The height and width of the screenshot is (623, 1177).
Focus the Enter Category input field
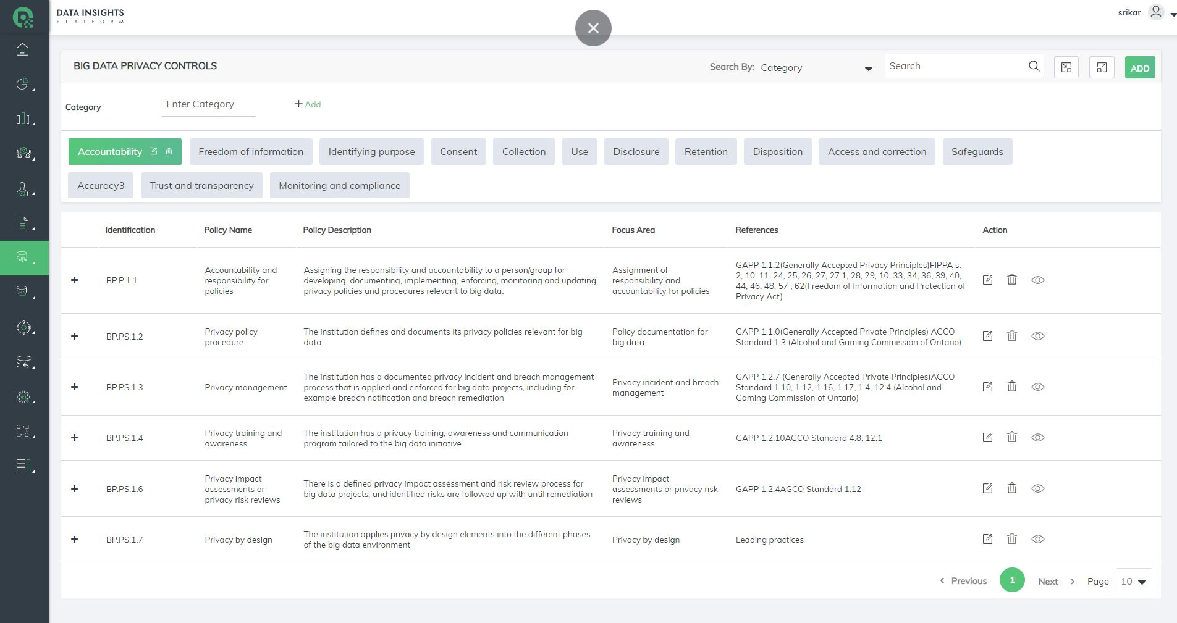208,104
